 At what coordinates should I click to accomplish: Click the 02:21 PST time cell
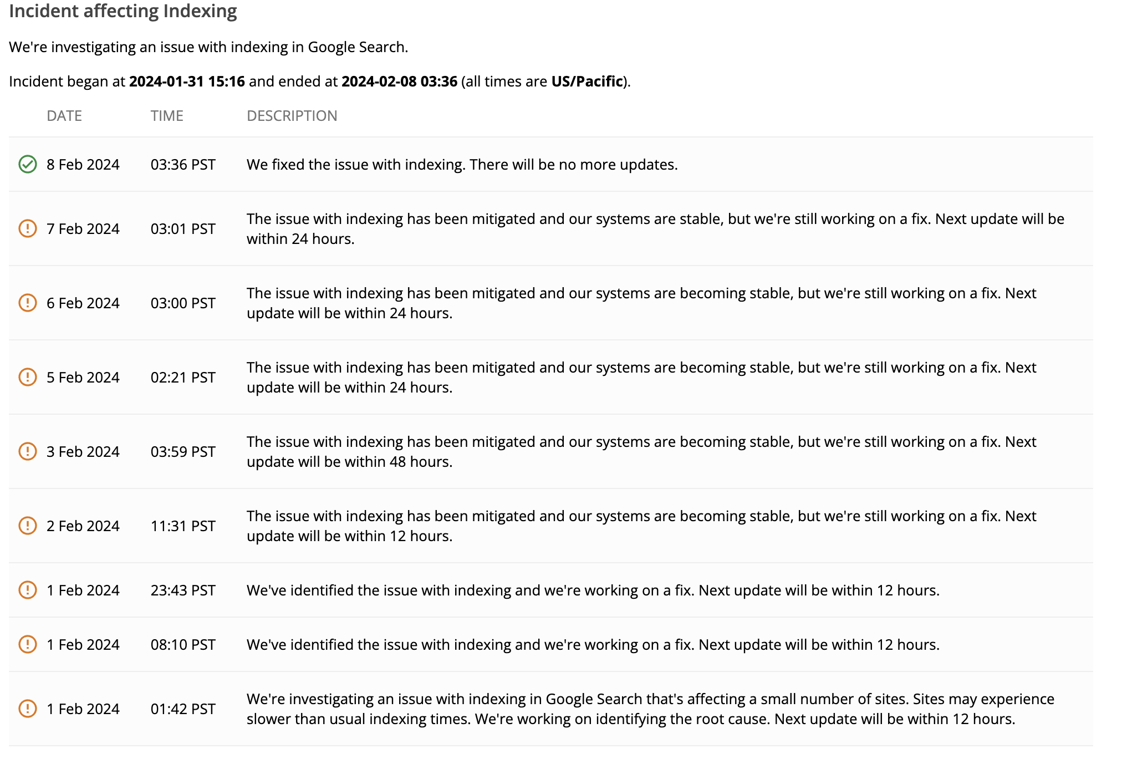[183, 378]
